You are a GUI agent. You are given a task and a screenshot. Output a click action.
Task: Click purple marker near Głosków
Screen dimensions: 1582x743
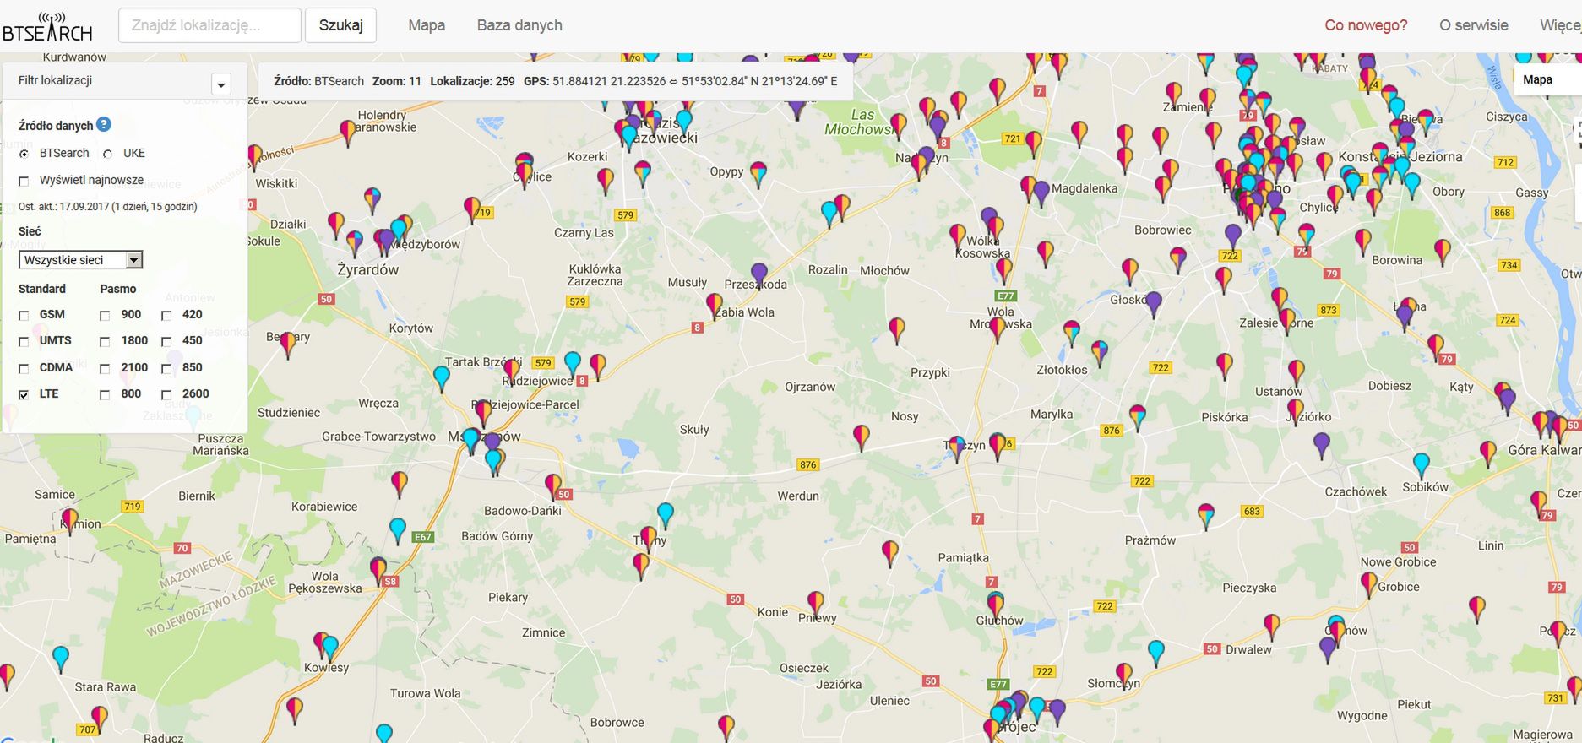click(x=1154, y=303)
